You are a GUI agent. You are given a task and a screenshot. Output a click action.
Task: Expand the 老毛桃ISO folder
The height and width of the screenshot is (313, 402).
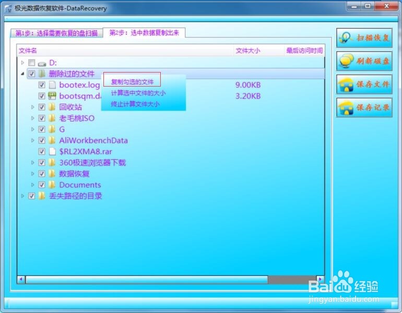coord(32,118)
